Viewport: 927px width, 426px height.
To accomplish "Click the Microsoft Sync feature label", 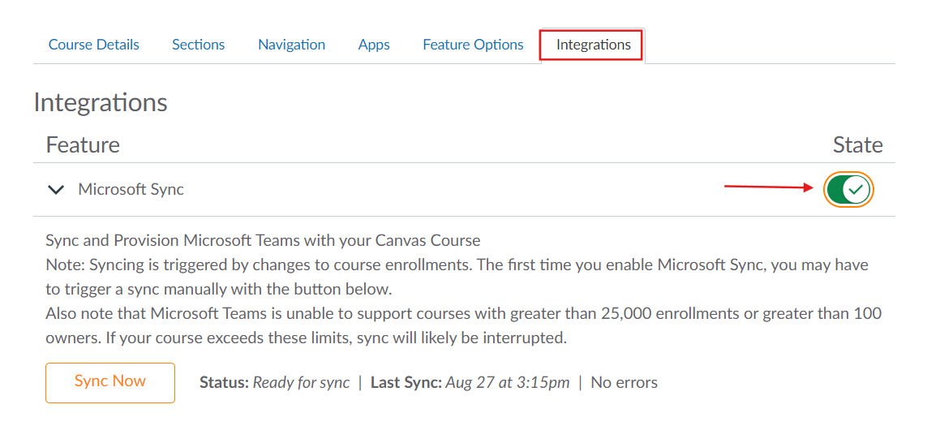I will point(131,189).
